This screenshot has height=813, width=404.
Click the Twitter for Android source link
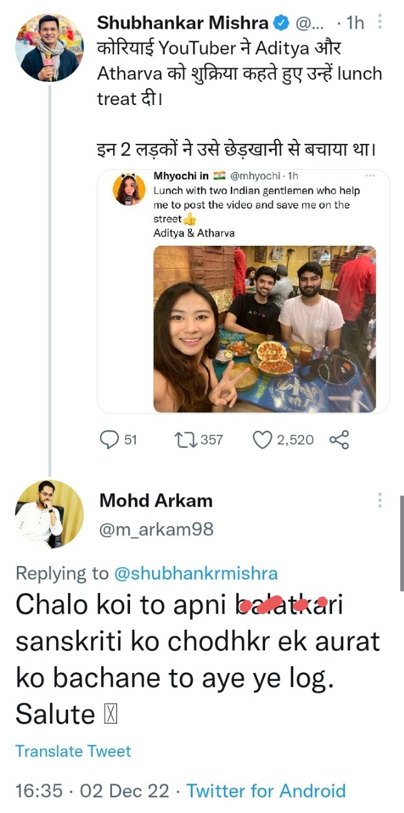[266, 790]
